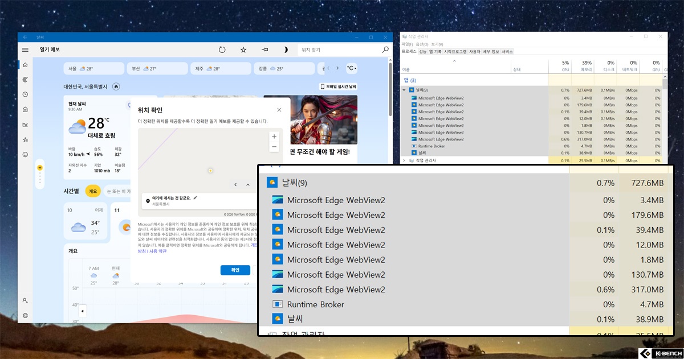Screen dimensions: 684x359
Task: Switch to the 세부 정보 tab
Action: (491, 51)
